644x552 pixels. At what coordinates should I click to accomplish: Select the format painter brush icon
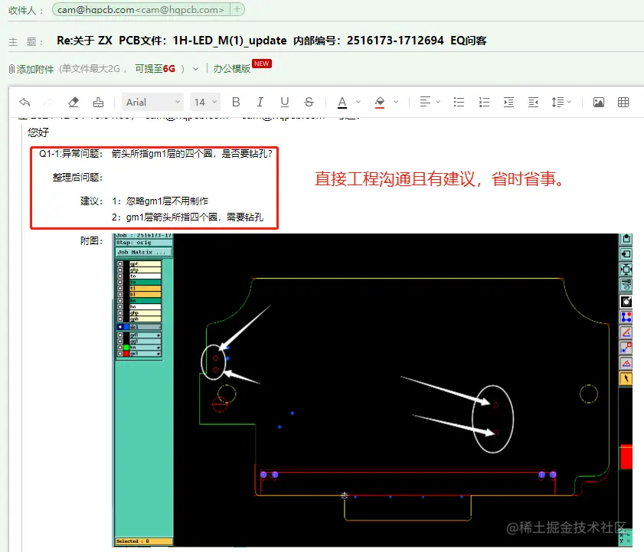click(x=98, y=103)
